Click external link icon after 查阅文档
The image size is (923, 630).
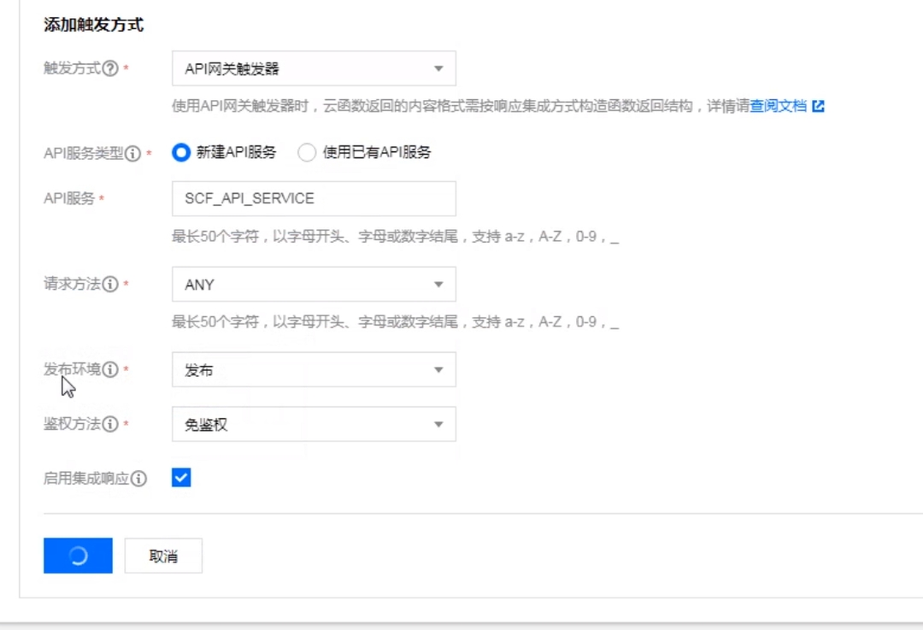(x=818, y=106)
